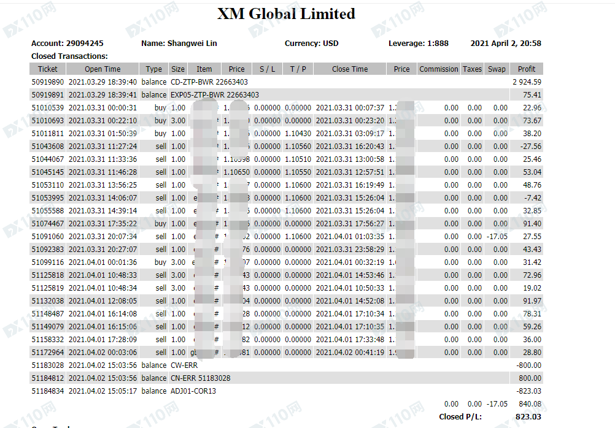Screen dimensions: 615x428
Task: Select the Closed Transactions: heading
Action: point(69,56)
